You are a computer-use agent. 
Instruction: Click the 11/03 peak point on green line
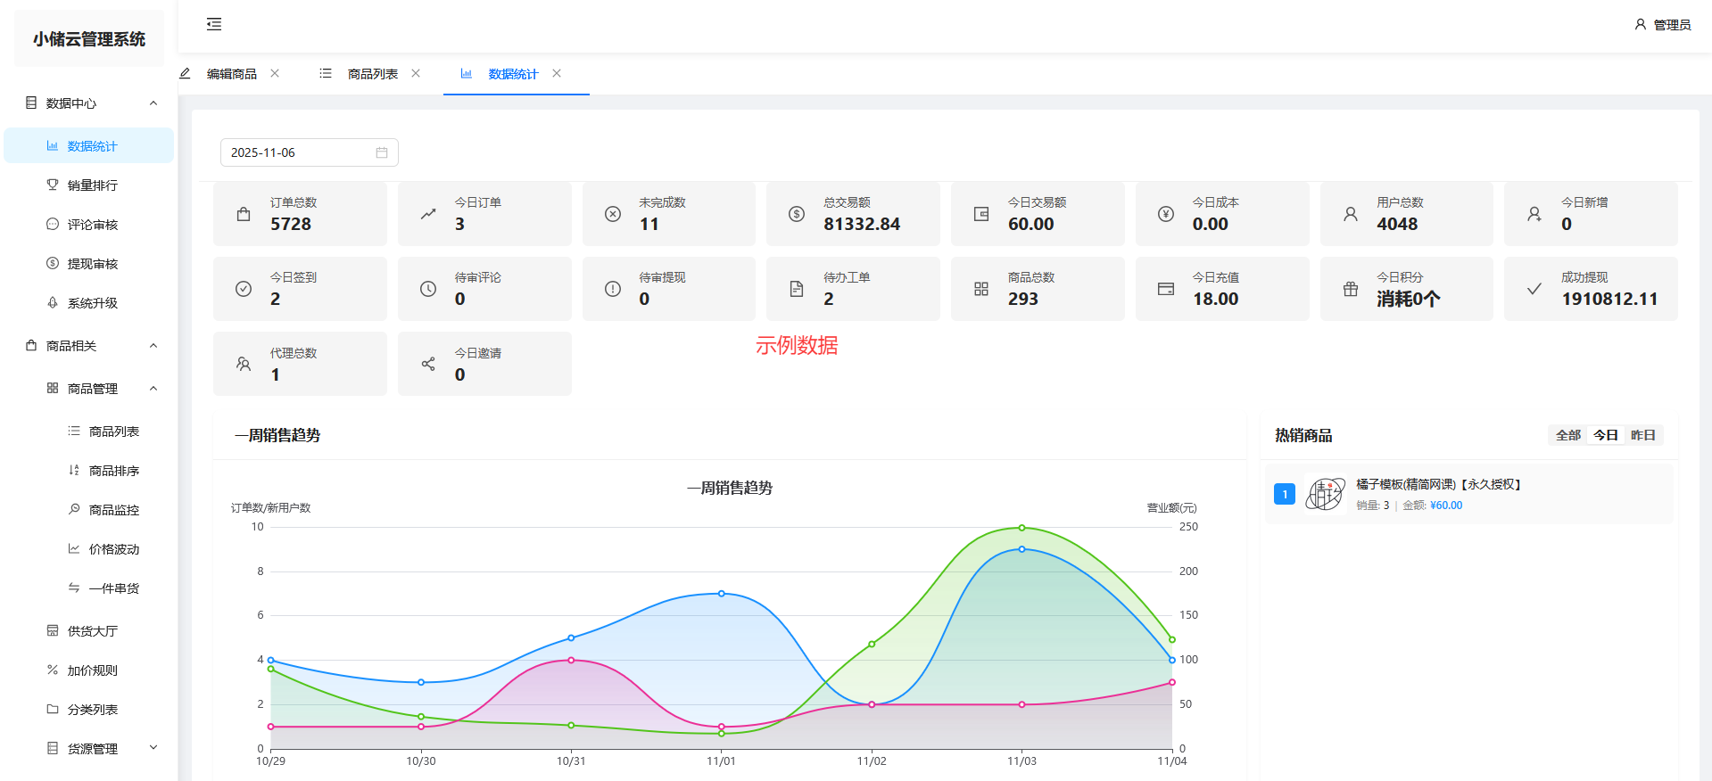tap(1021, 528)
